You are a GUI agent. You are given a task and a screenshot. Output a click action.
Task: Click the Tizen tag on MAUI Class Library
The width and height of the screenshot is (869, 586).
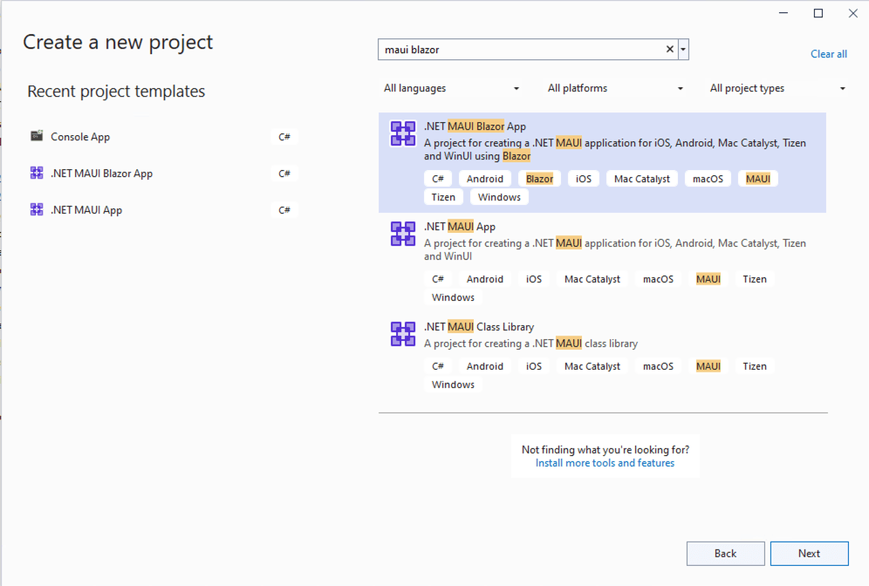[x=755, y=365]
